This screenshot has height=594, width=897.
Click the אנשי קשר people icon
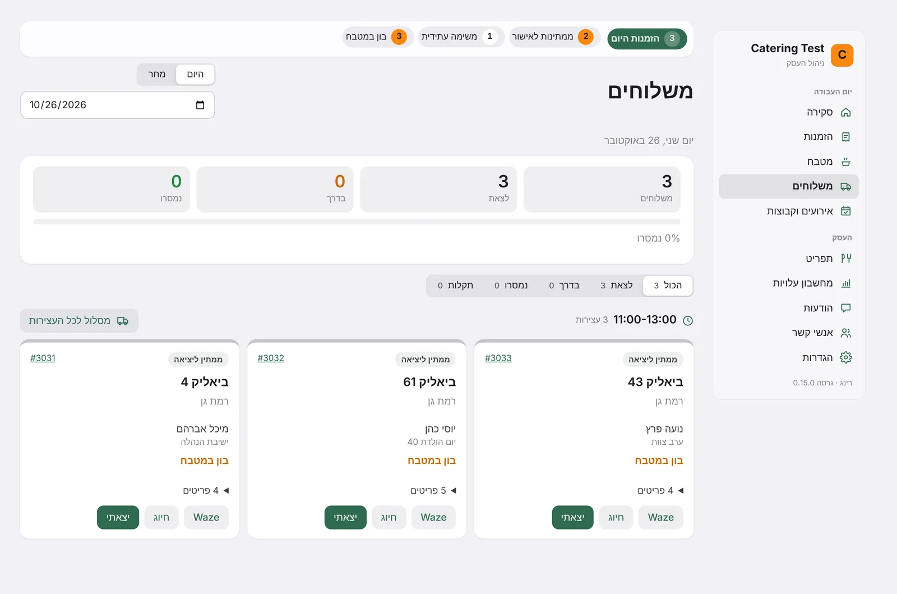(846, 333)
